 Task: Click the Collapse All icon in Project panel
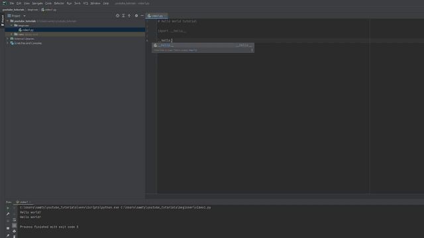tap(129, 16)
